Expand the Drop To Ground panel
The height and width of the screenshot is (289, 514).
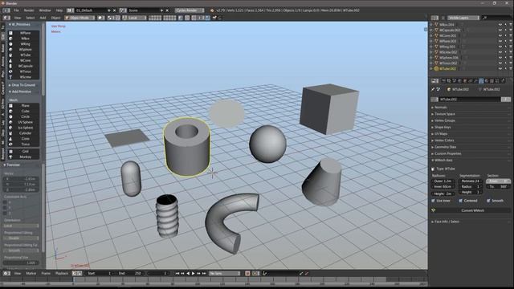pos(22,85)
